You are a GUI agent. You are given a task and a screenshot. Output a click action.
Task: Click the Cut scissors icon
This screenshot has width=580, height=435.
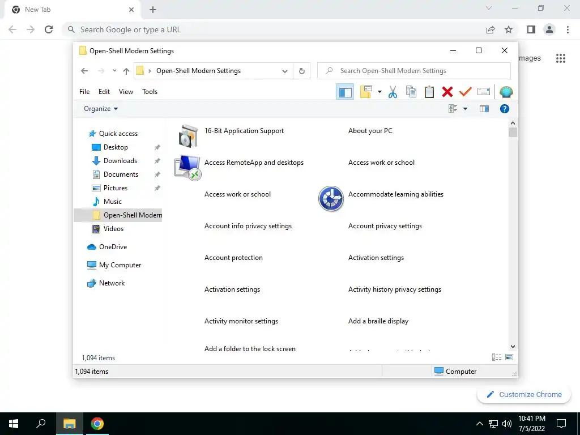coord(393,92)
